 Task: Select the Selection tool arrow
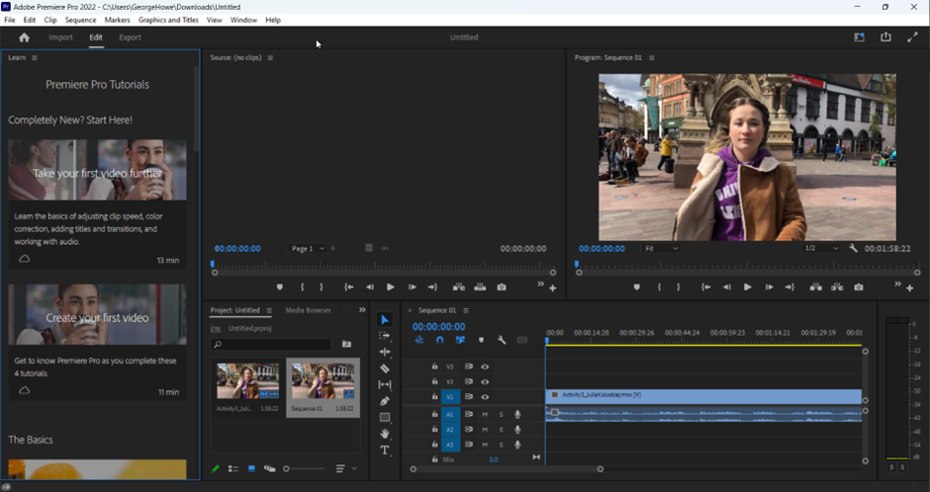point(384,320)
